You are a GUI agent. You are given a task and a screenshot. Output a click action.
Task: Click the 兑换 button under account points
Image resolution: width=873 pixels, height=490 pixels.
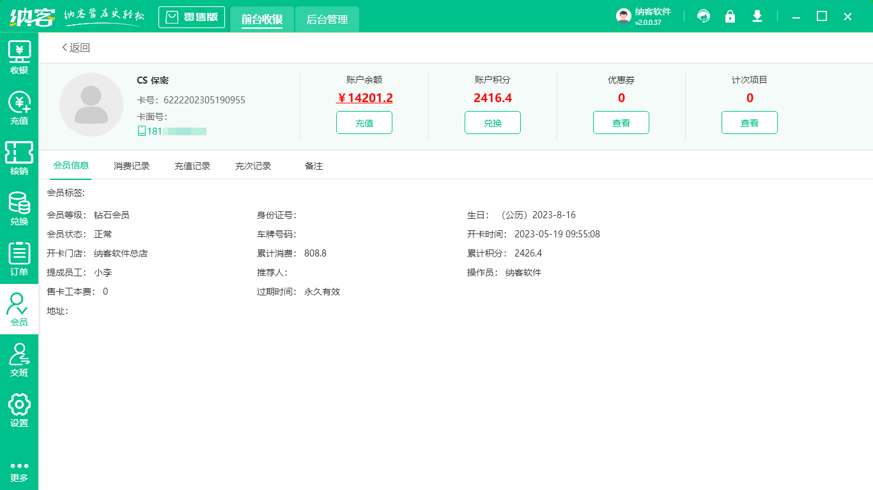[493, 123]
